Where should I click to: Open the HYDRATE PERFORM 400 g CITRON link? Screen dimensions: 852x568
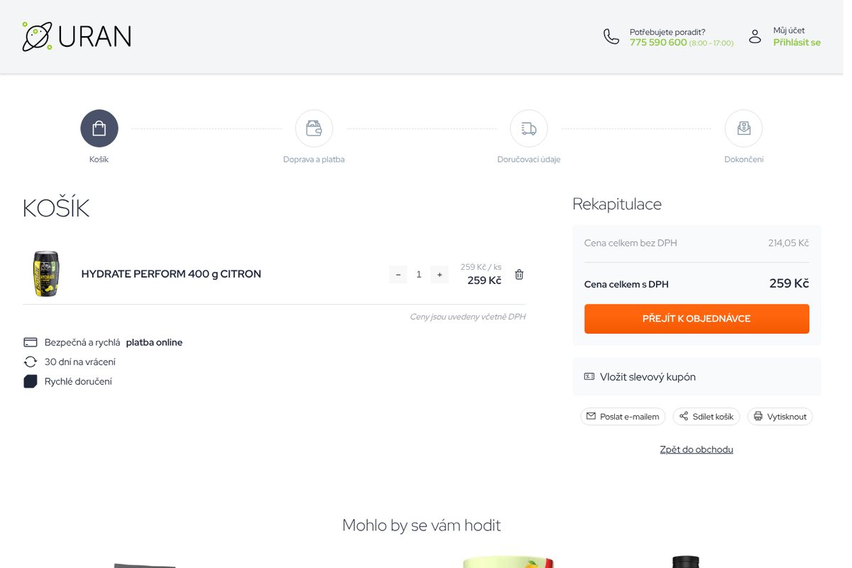pos(171,274)
